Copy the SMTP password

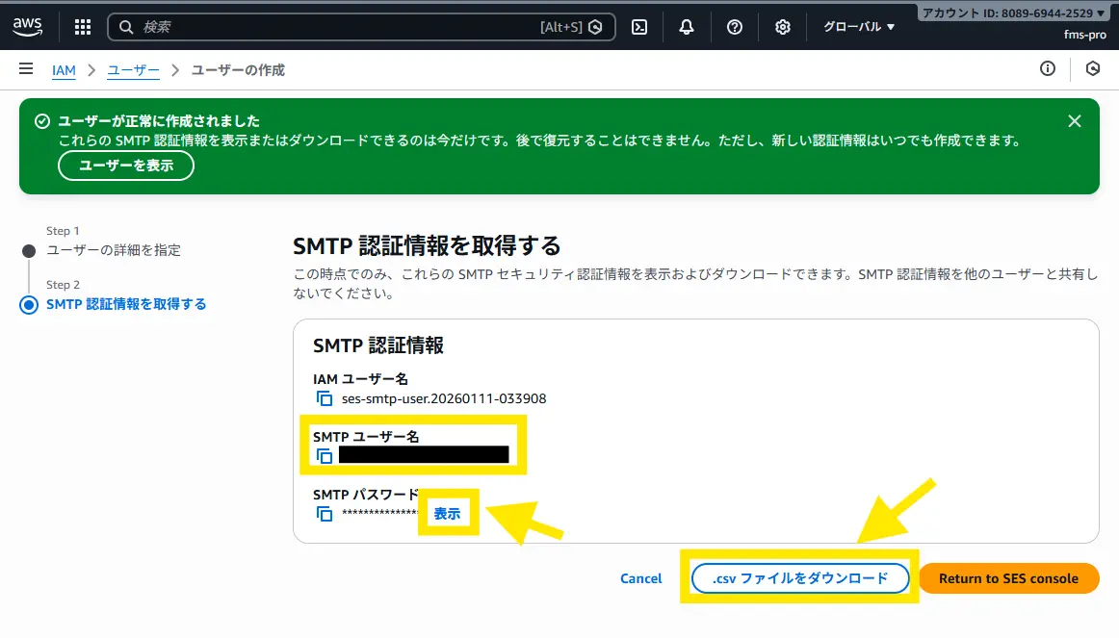pos(325,514)
